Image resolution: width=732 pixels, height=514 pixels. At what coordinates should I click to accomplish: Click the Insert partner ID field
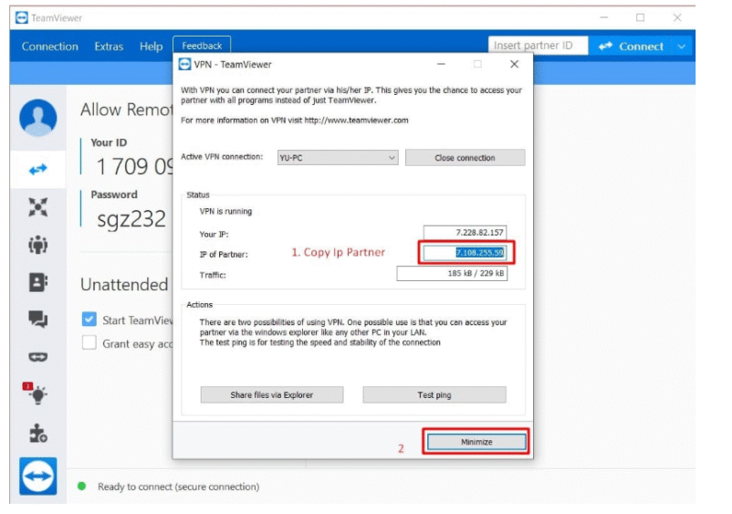(538, 46)
